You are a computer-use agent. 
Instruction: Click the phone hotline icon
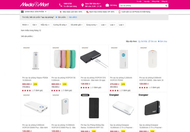[x=61, y=5]
